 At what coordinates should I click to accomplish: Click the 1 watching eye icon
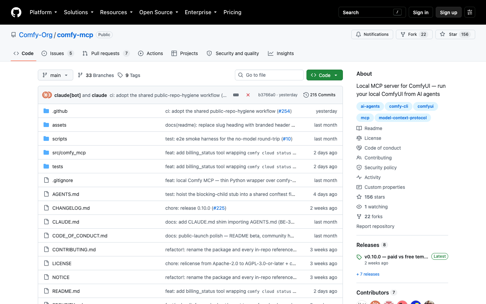point(359,207)
